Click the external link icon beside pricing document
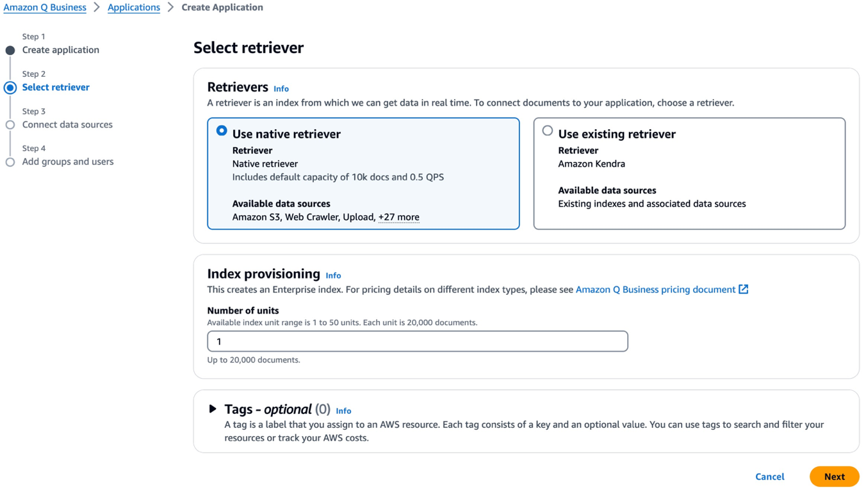 point(743,289)
